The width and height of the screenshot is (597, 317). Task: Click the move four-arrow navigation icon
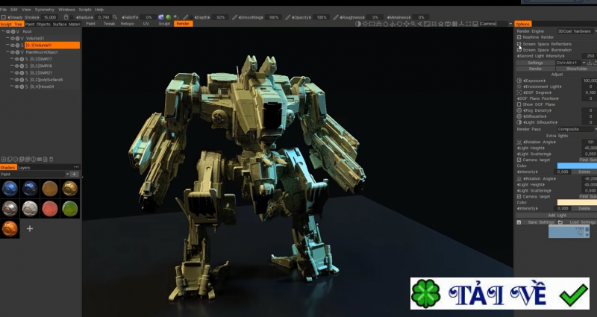[x=406, y=24]
